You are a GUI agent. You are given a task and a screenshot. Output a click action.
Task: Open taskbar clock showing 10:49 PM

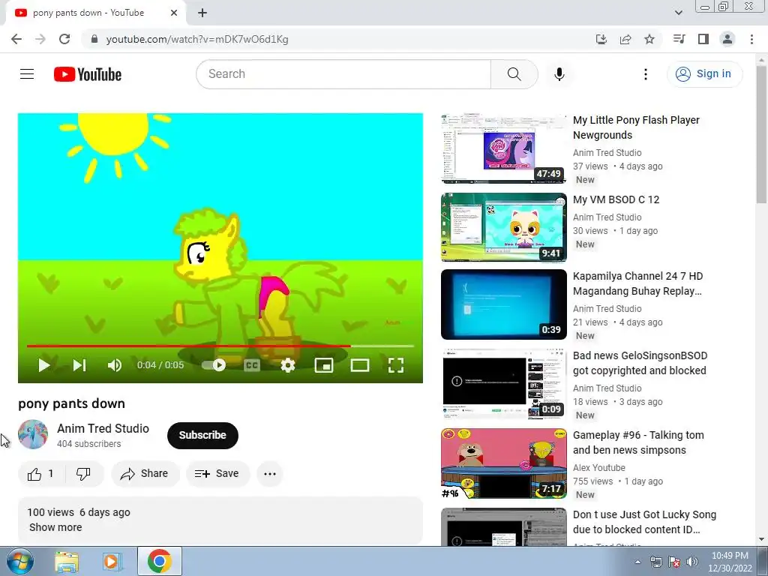coord(730,562)
